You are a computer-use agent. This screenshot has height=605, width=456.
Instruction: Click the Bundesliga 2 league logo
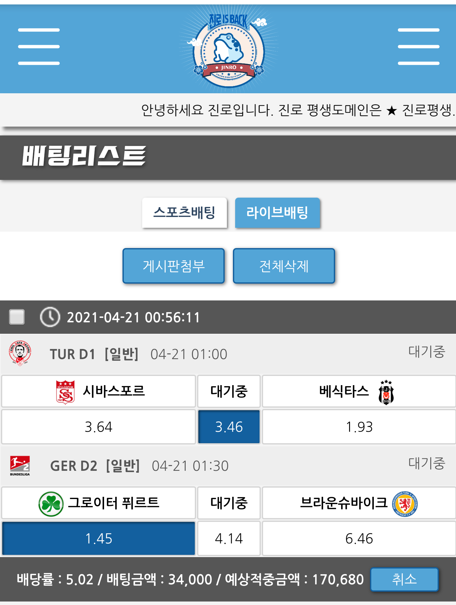tap(20, 465)
